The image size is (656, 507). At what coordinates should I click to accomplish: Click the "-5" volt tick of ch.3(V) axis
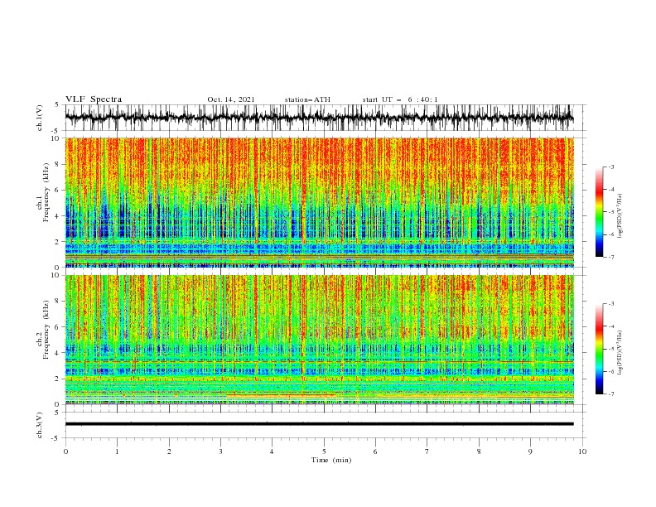coord(56,438)
